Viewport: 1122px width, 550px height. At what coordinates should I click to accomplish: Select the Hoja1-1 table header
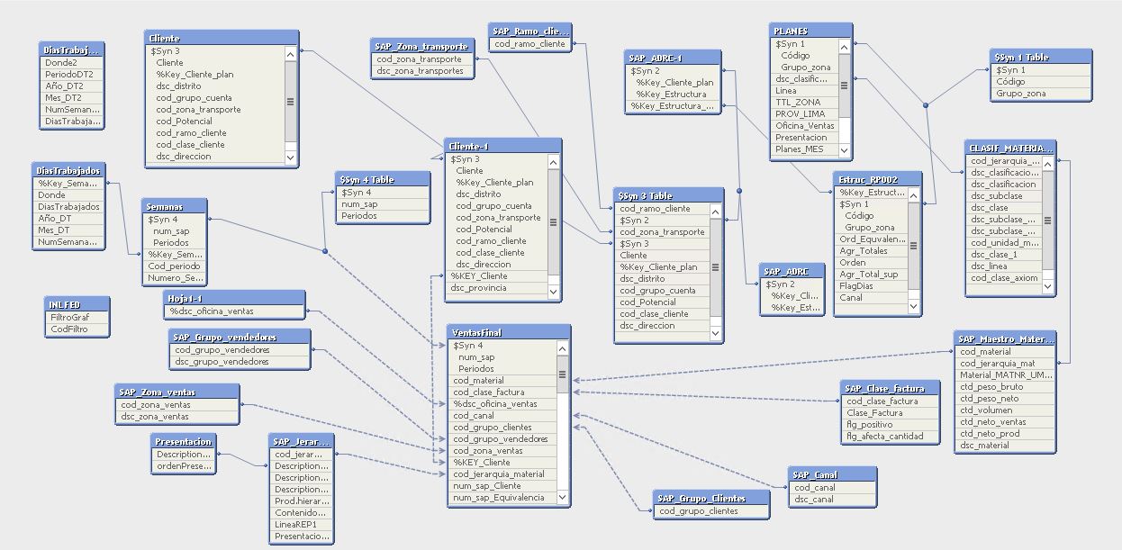[x=236, y=299]
